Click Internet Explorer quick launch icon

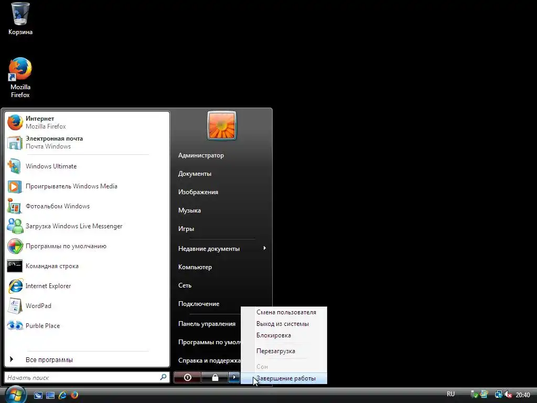[62, 395]
